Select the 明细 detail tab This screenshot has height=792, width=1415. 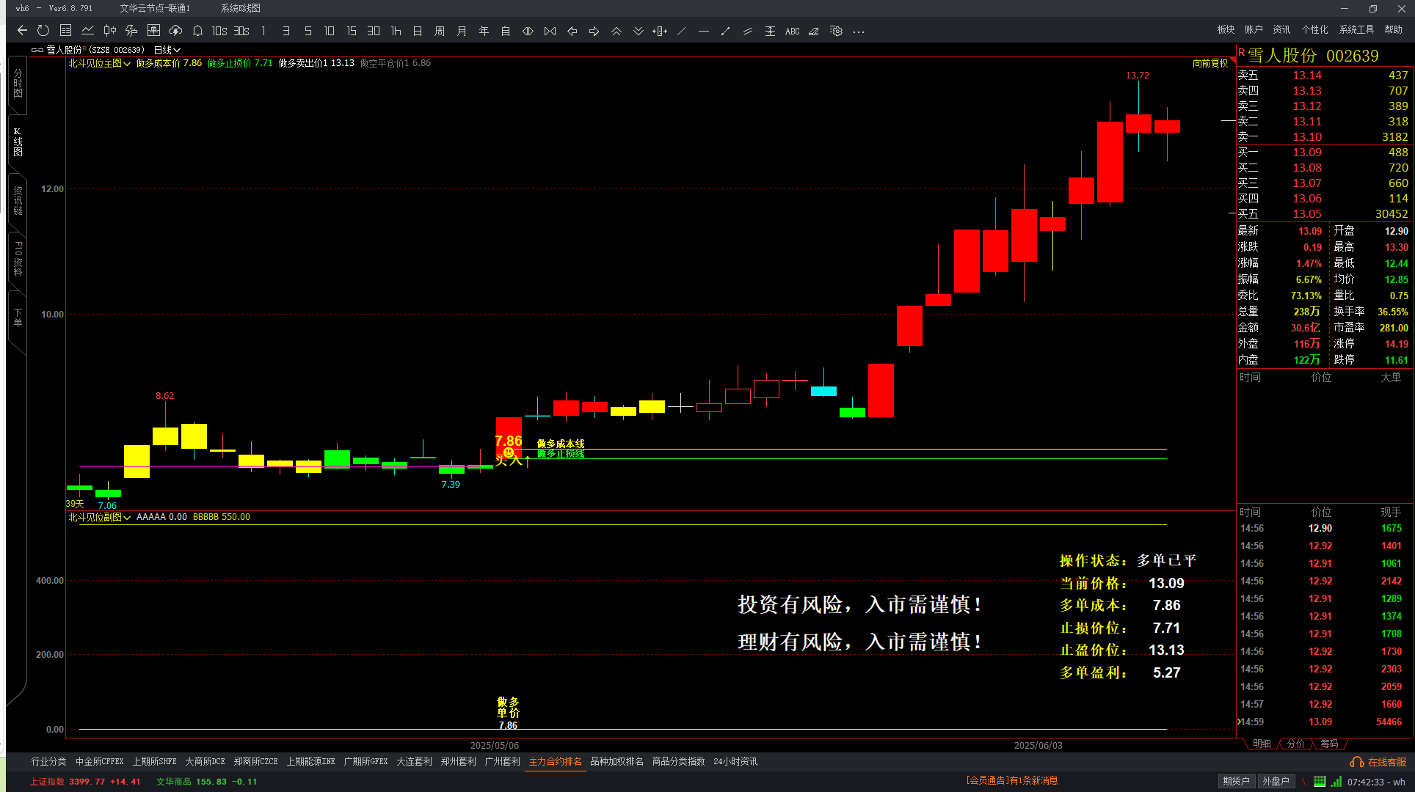1262,744
